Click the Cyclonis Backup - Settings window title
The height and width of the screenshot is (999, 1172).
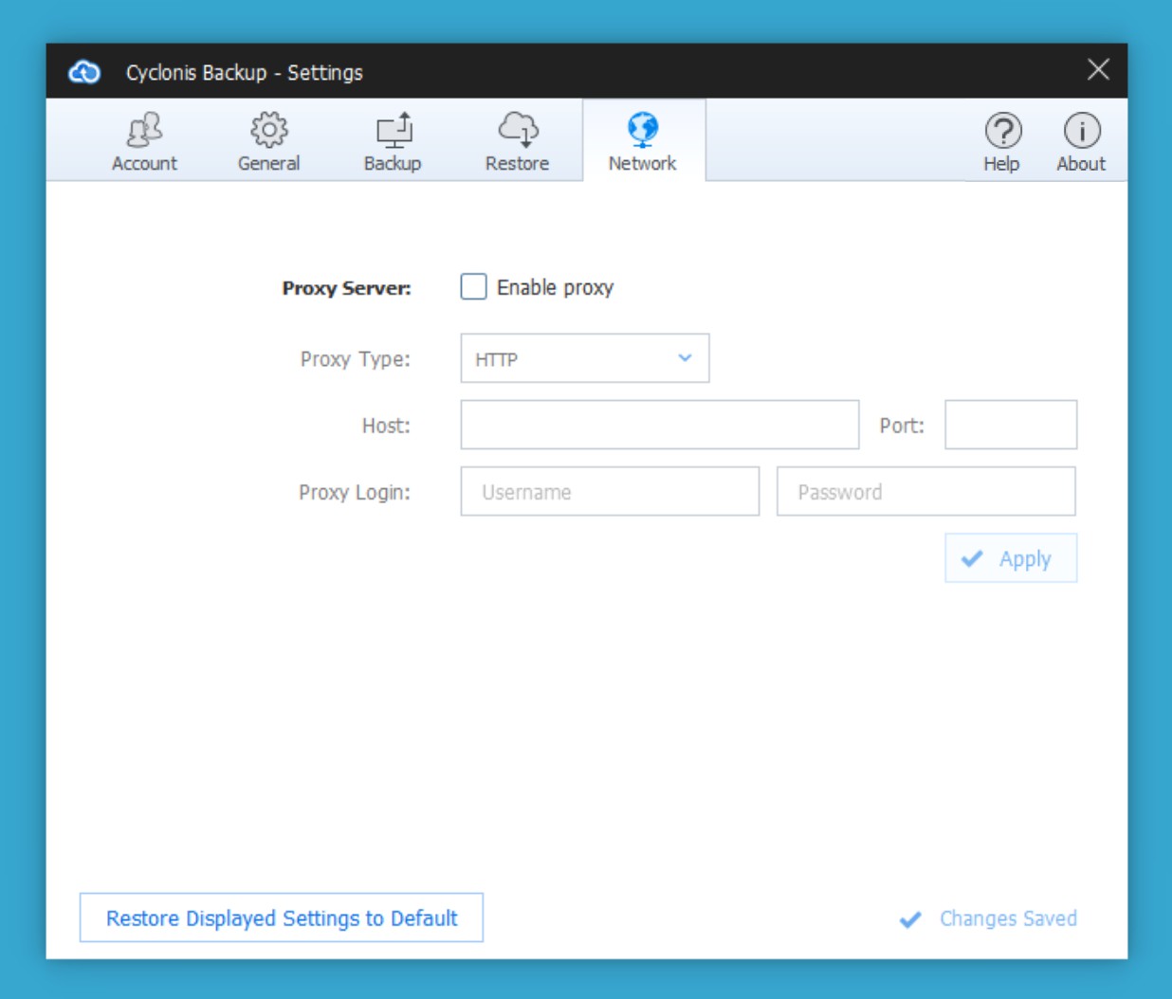click(x=245, y=73)
